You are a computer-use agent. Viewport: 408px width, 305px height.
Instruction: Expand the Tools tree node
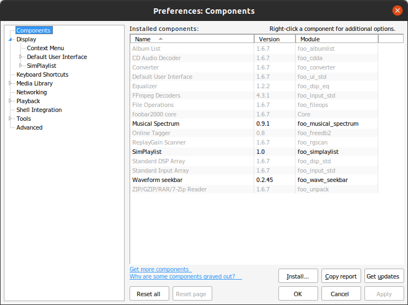(x=10, y=119)
